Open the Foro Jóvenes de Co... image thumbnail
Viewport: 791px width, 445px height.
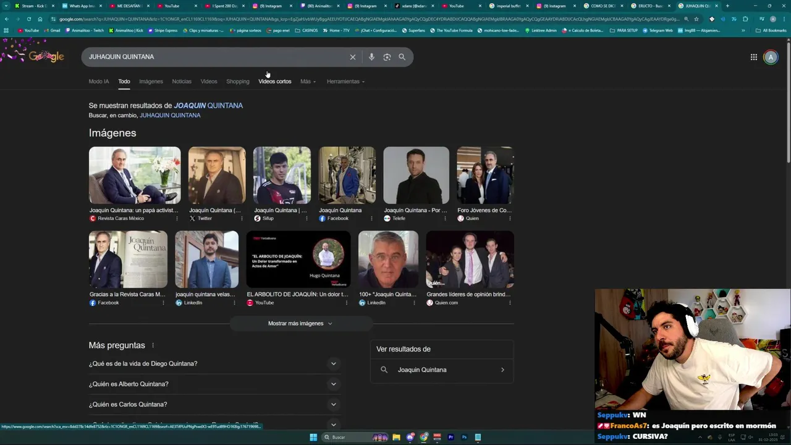pyautogui.click(x=485, y=176)
